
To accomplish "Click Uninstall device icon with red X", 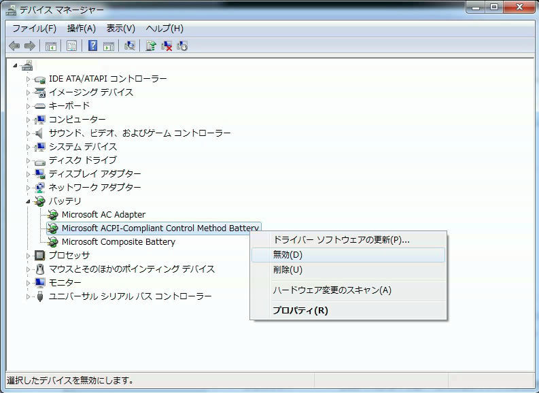I will point(167,46).
